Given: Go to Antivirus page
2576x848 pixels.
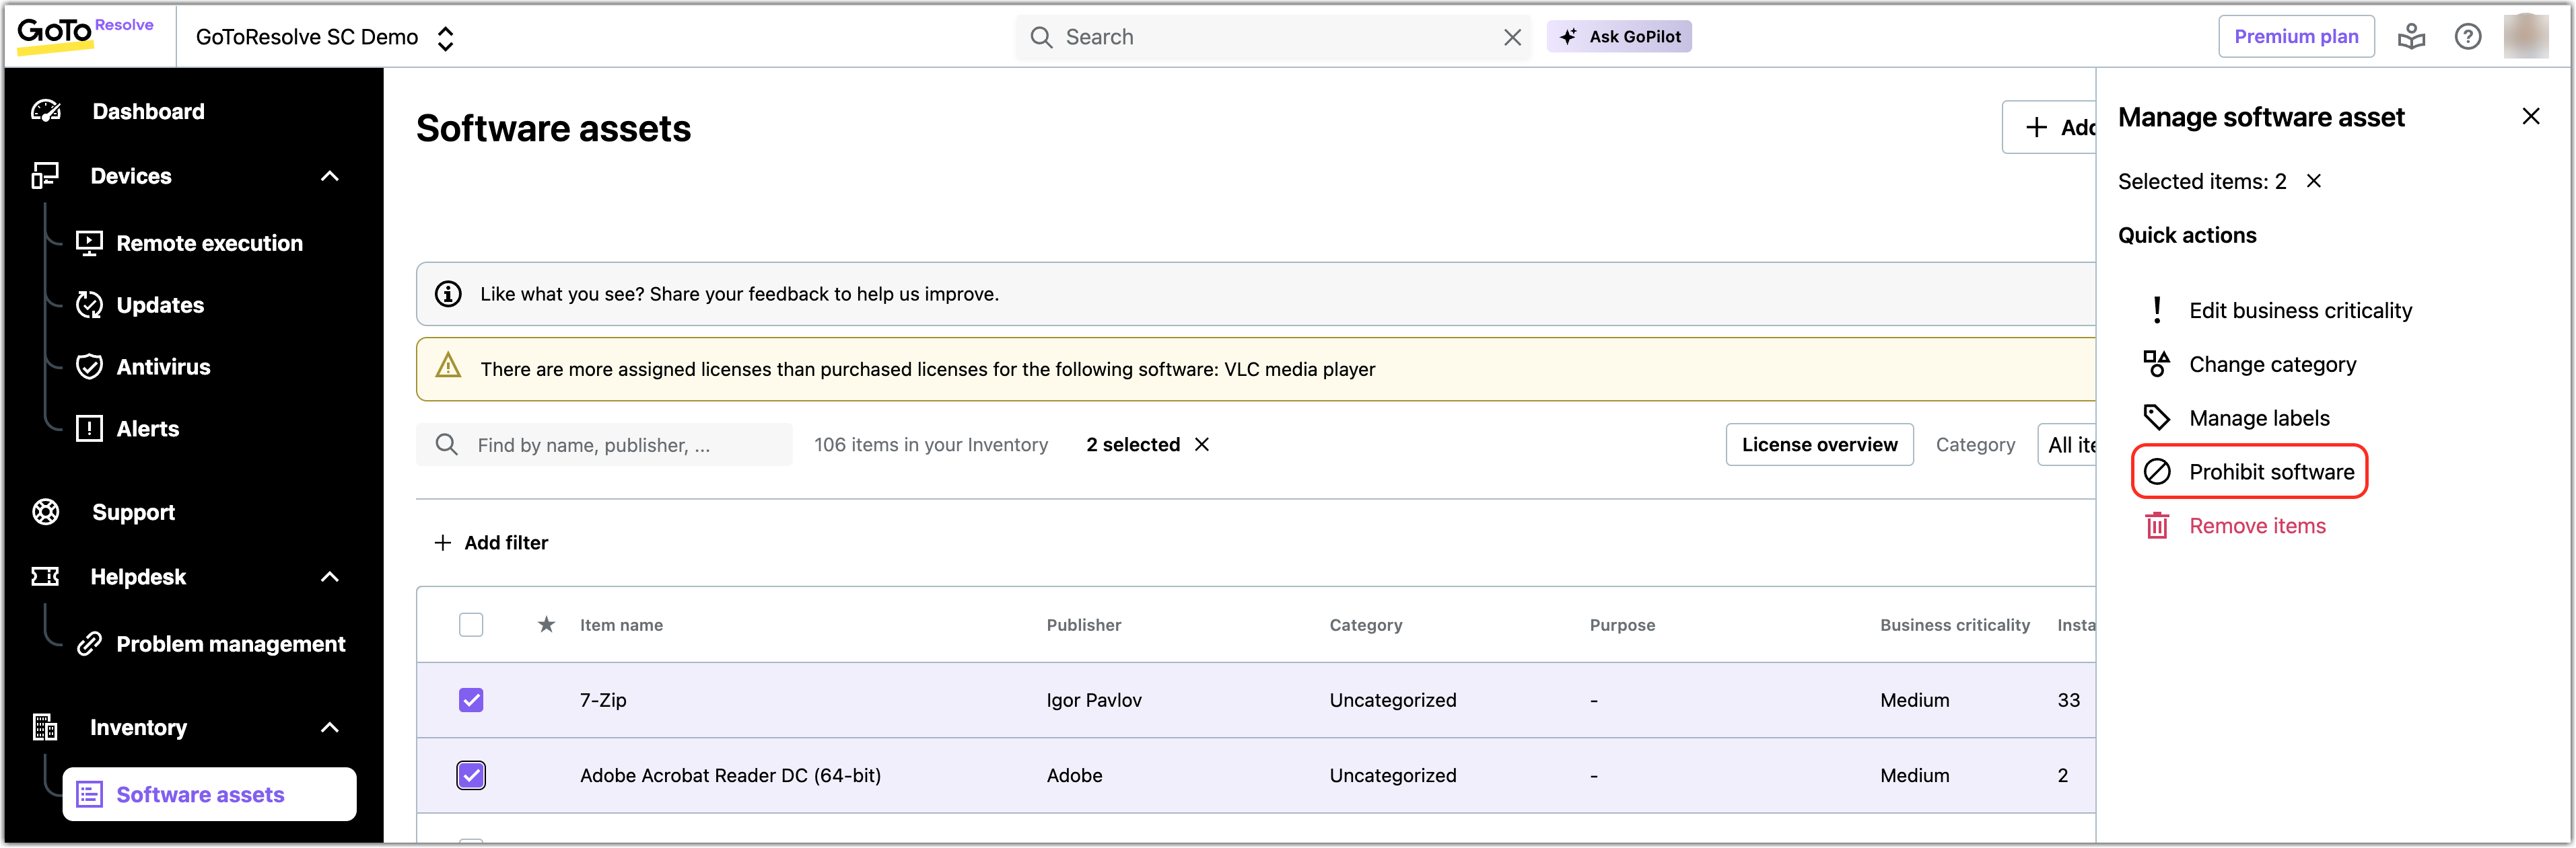Looking at the screenshot, I should click(x=163, y=367).
